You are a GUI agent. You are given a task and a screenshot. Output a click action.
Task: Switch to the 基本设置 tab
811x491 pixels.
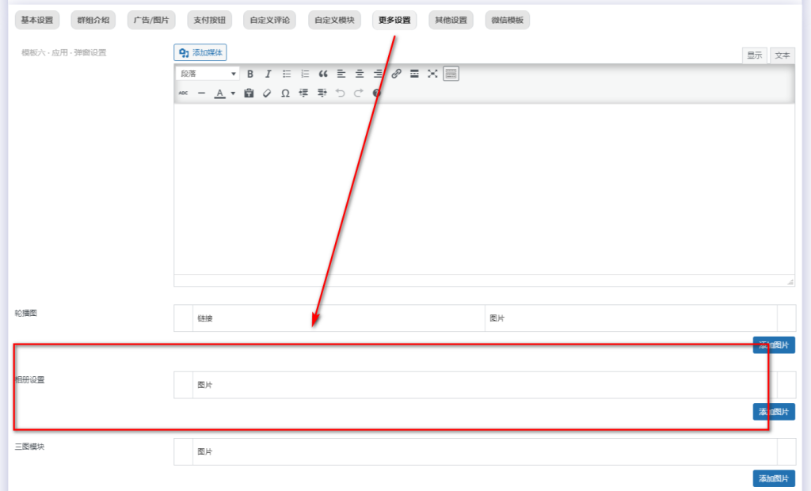(x=37, y=21)
